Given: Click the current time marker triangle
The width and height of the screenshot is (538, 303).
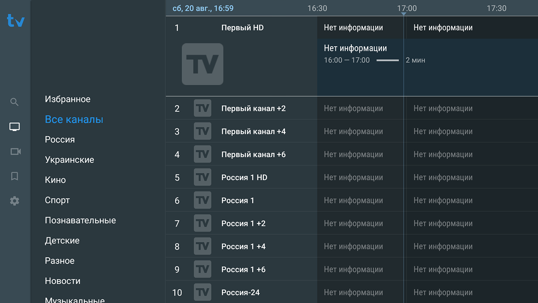Looking at the screenshot, I should 403,14.
